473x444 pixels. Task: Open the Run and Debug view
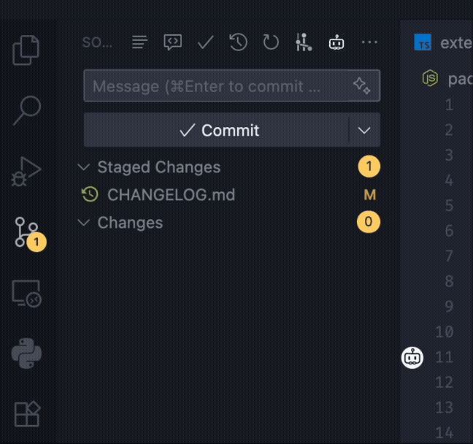point(26,172)
